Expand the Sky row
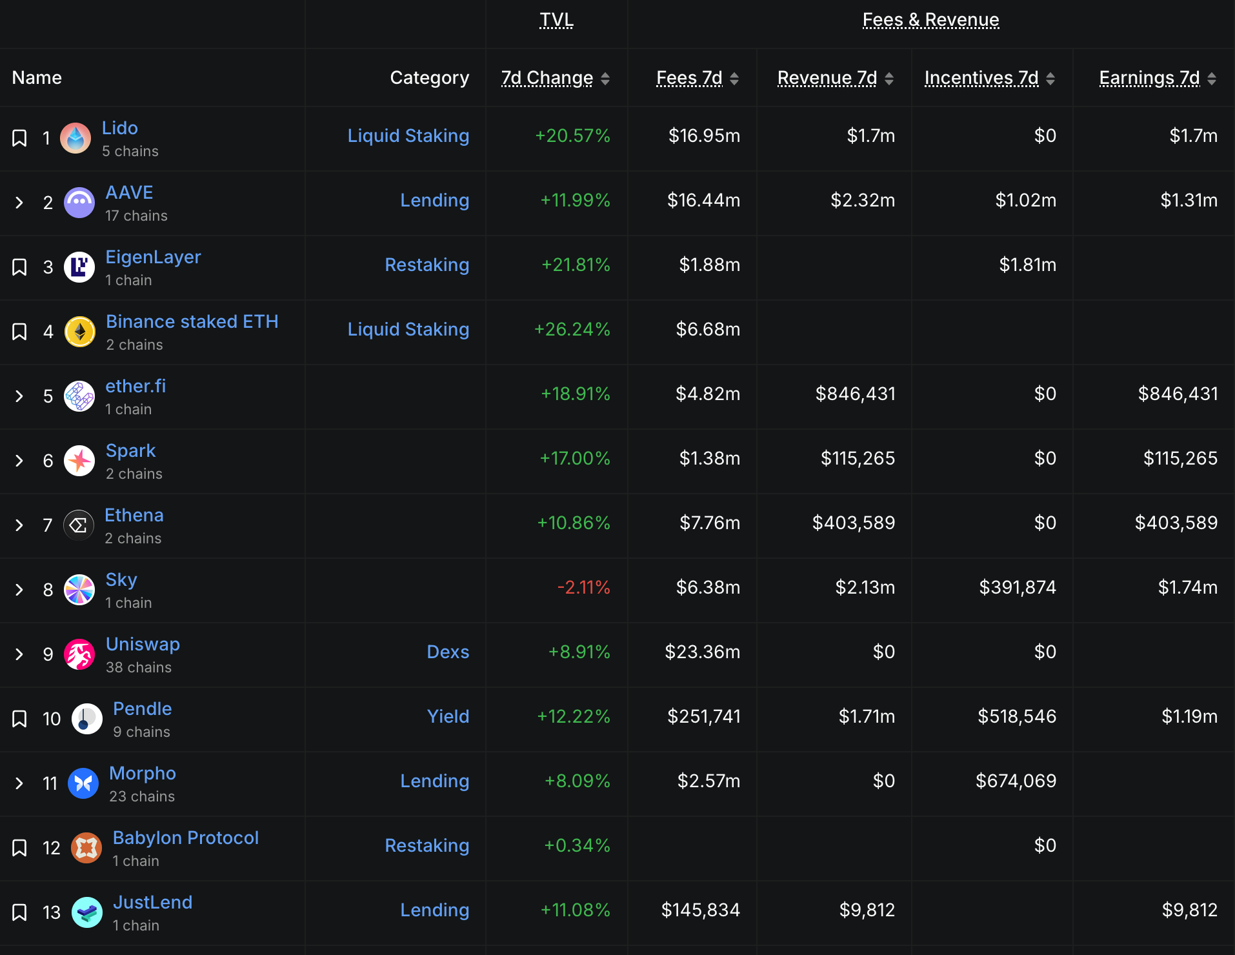 click(x=19, y=590)
